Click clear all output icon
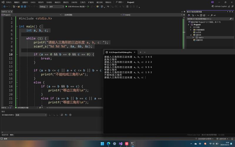This screenshot has width=235, height=147. 62,115
